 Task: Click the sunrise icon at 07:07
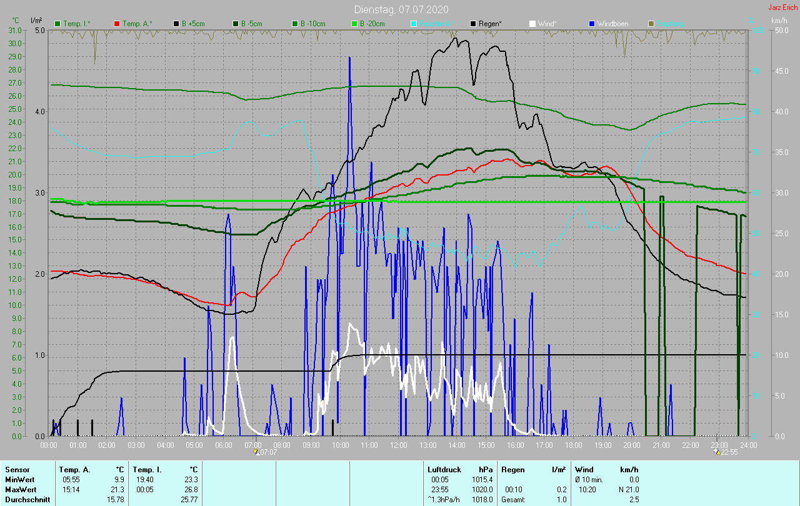click(x=256, y=452)
